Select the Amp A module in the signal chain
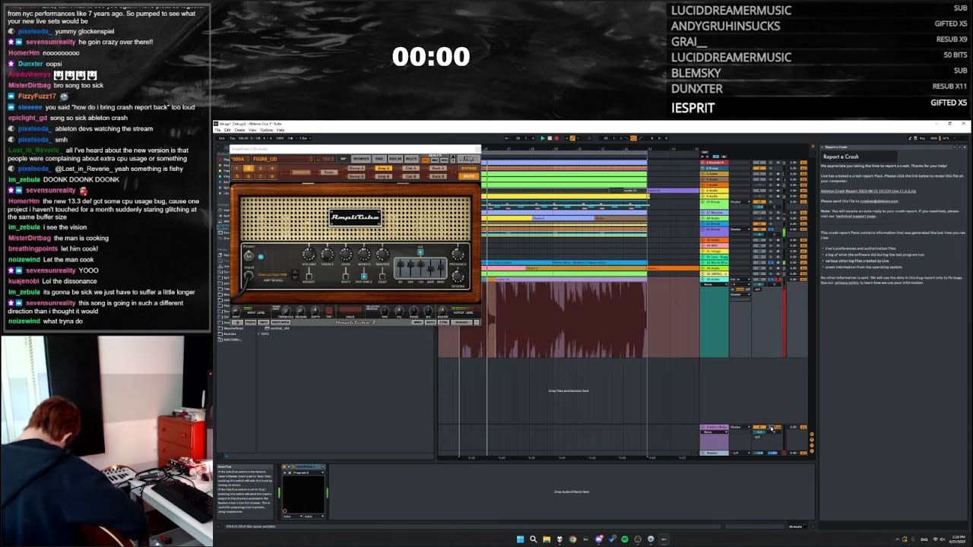The image size is (973, 547). (x=383, y=168)
